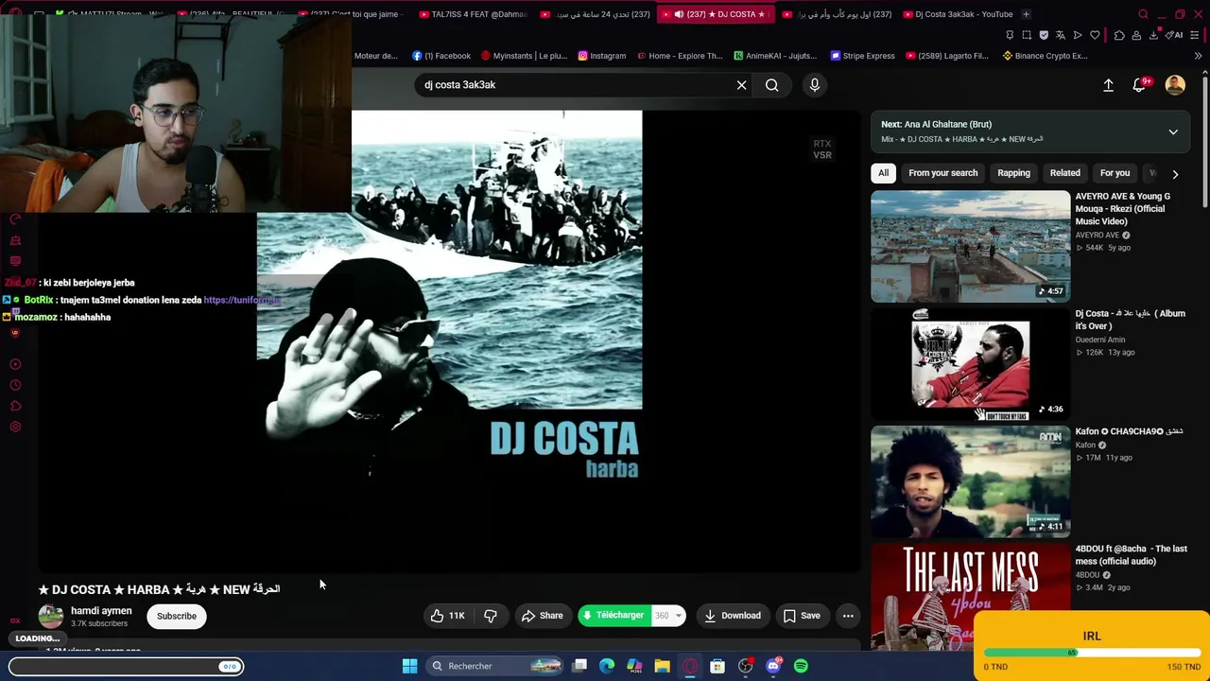Viewport: 1210px width, 681px height.
Task: Click the taskbar Rechercher search box
Action: [x=493, y=666]
